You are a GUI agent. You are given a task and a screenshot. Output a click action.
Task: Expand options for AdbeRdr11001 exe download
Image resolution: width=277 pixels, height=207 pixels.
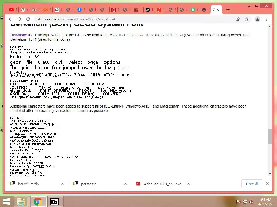[x=189, y=184]
